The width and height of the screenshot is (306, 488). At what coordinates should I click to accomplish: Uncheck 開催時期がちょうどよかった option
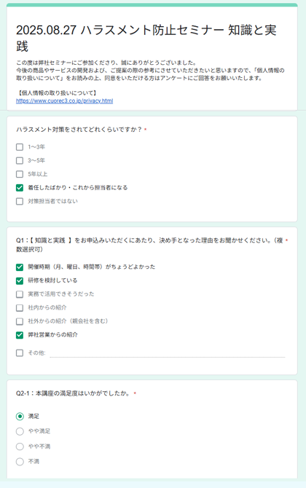20,267
